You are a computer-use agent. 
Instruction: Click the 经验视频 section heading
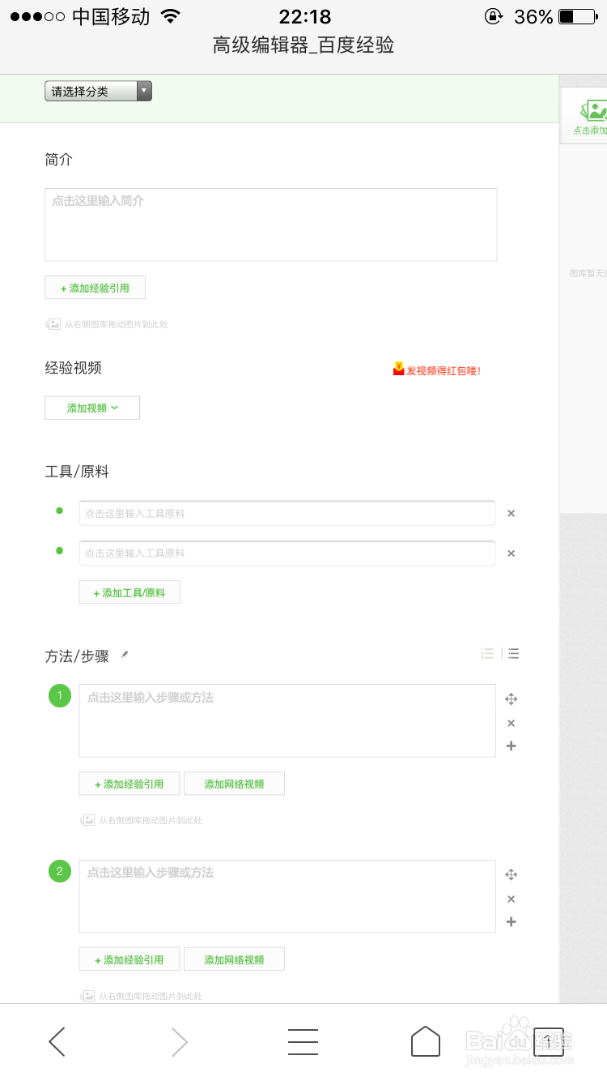coord(73,368)
